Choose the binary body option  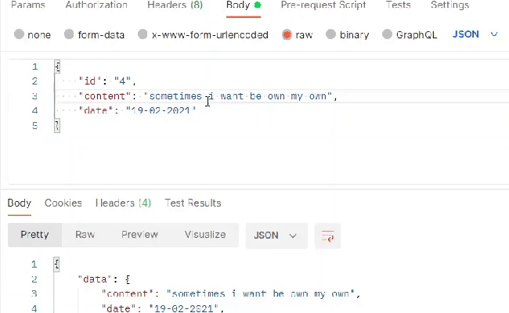(x=330, y=34)
